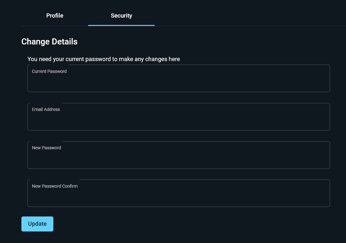Select the Security tab

(121, 16)
